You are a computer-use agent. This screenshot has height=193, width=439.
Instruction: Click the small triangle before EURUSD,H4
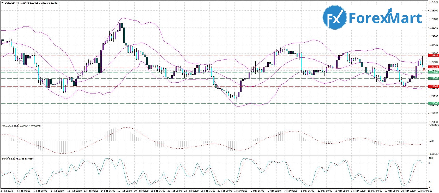2,3
